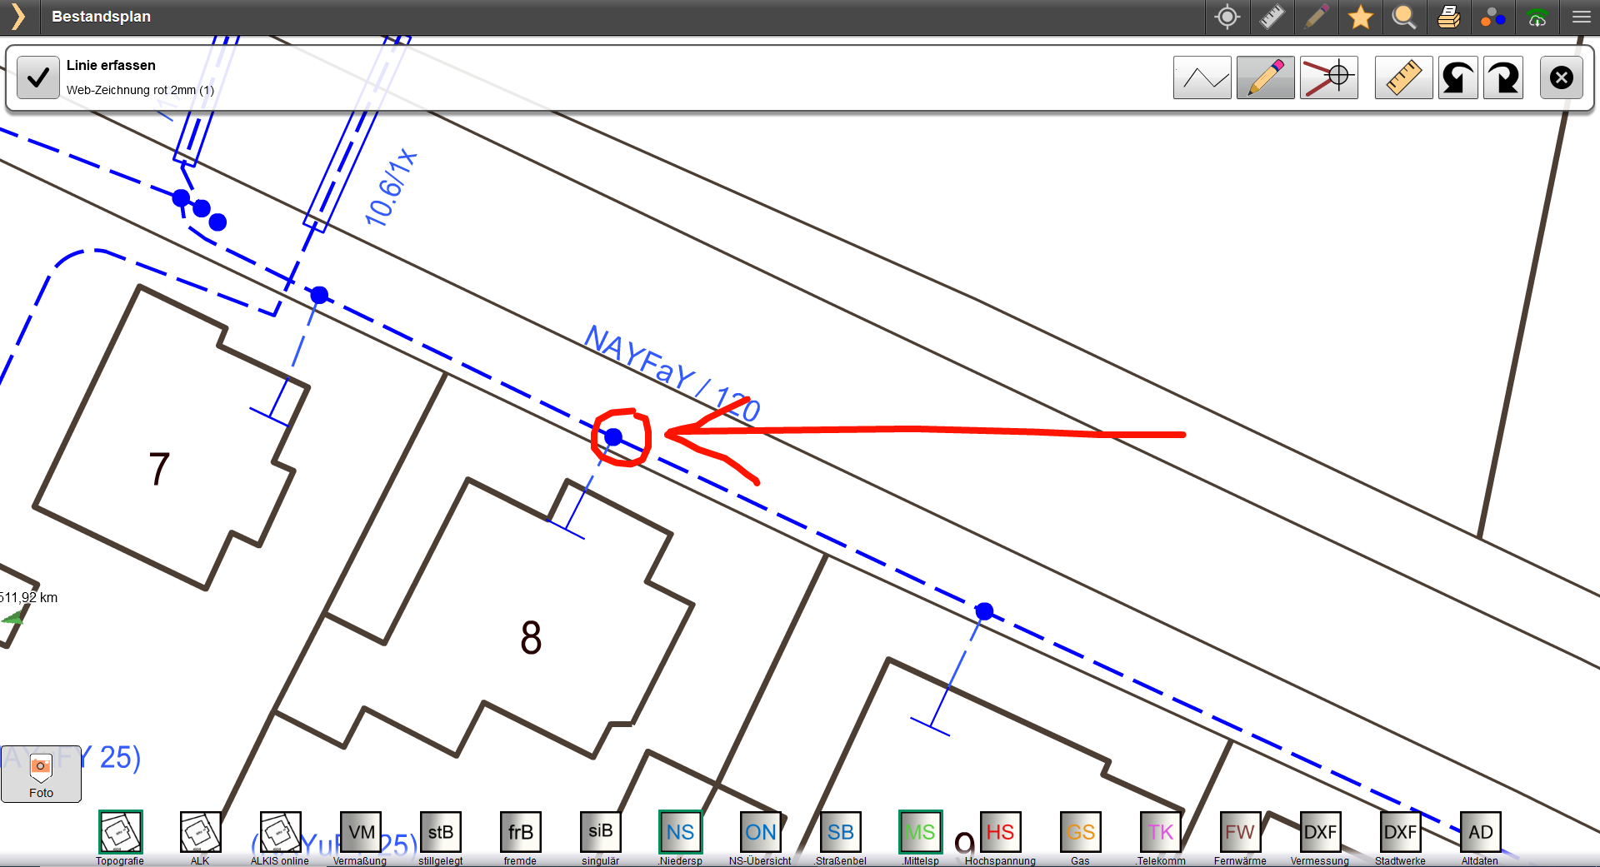Image resolution: width=1600 pixels, height=867 pixels.
Task: Open the hamburger menu
Action: coord(1581,17)
